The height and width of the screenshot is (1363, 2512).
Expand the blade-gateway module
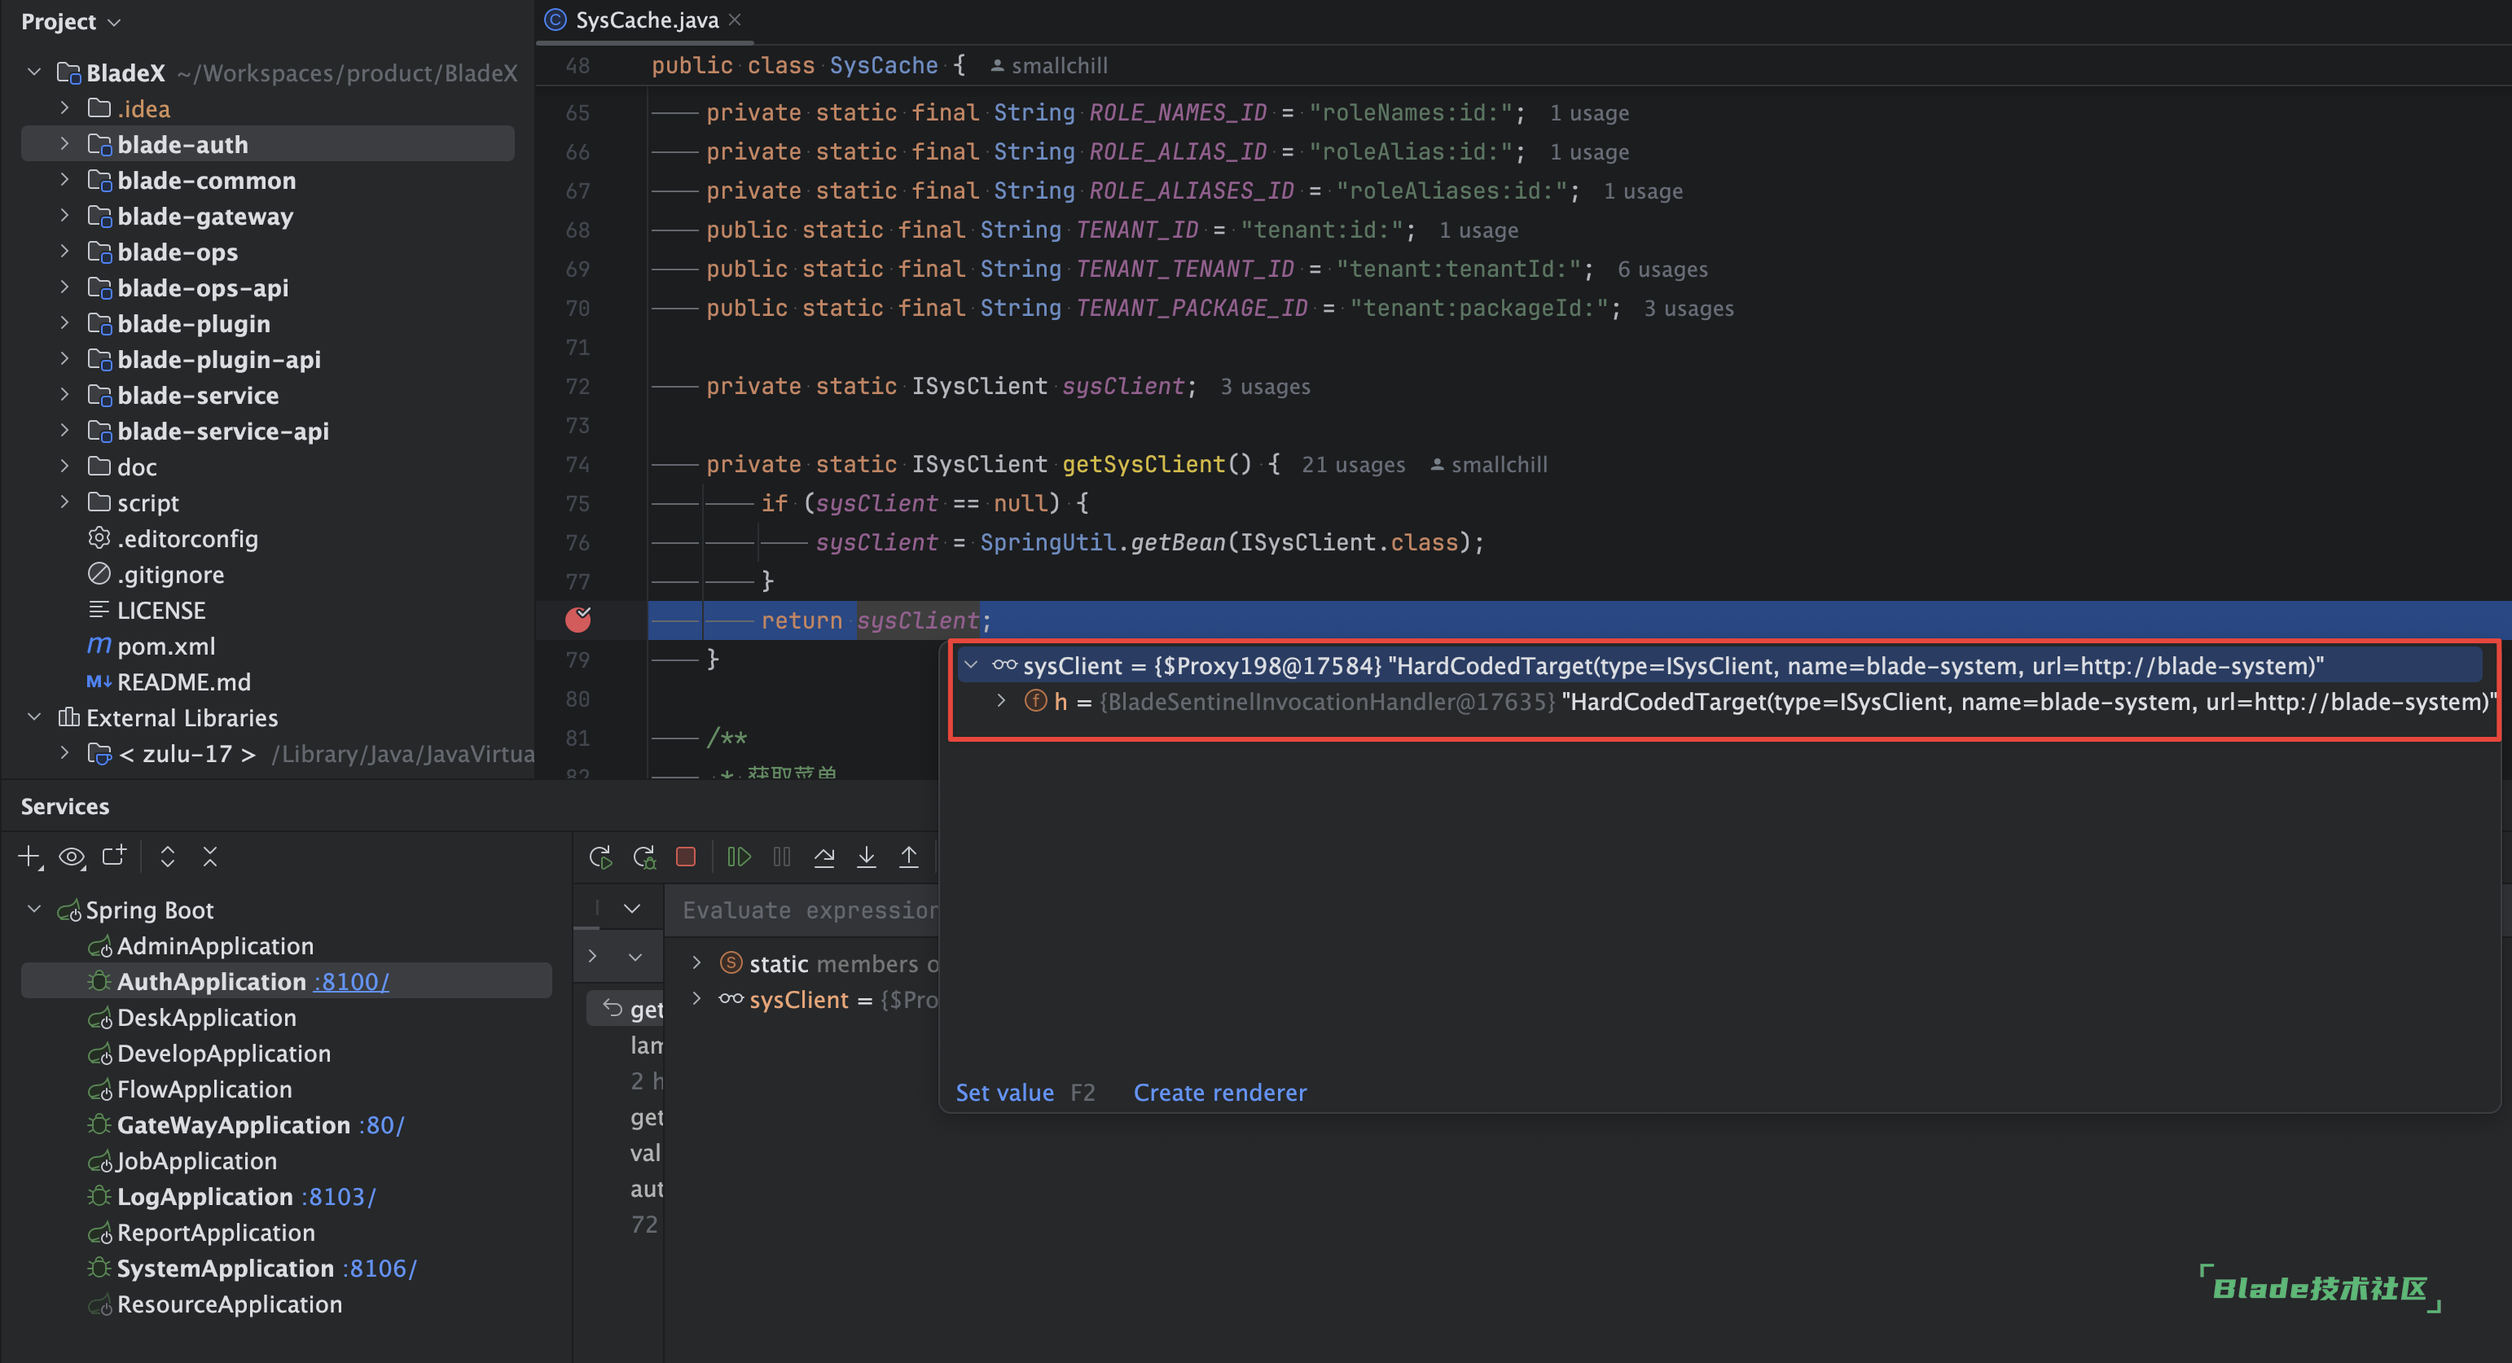tap(64, 216)
